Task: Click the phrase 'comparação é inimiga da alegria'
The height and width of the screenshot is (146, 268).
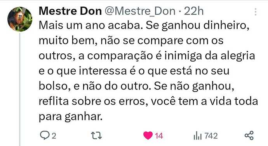Action: (171, 56)
